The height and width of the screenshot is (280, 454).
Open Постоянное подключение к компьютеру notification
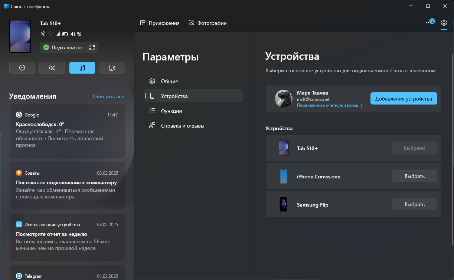click(67, 185)
